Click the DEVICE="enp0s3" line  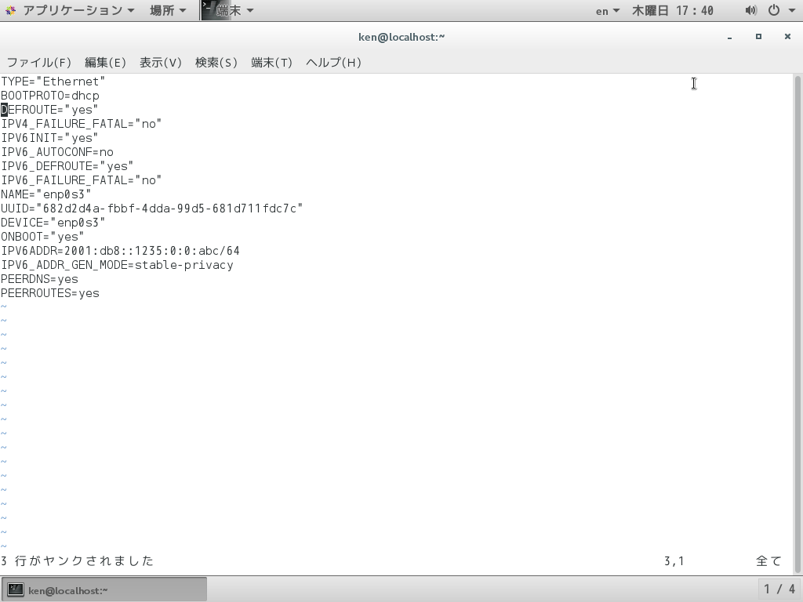(x=53, y=223)
